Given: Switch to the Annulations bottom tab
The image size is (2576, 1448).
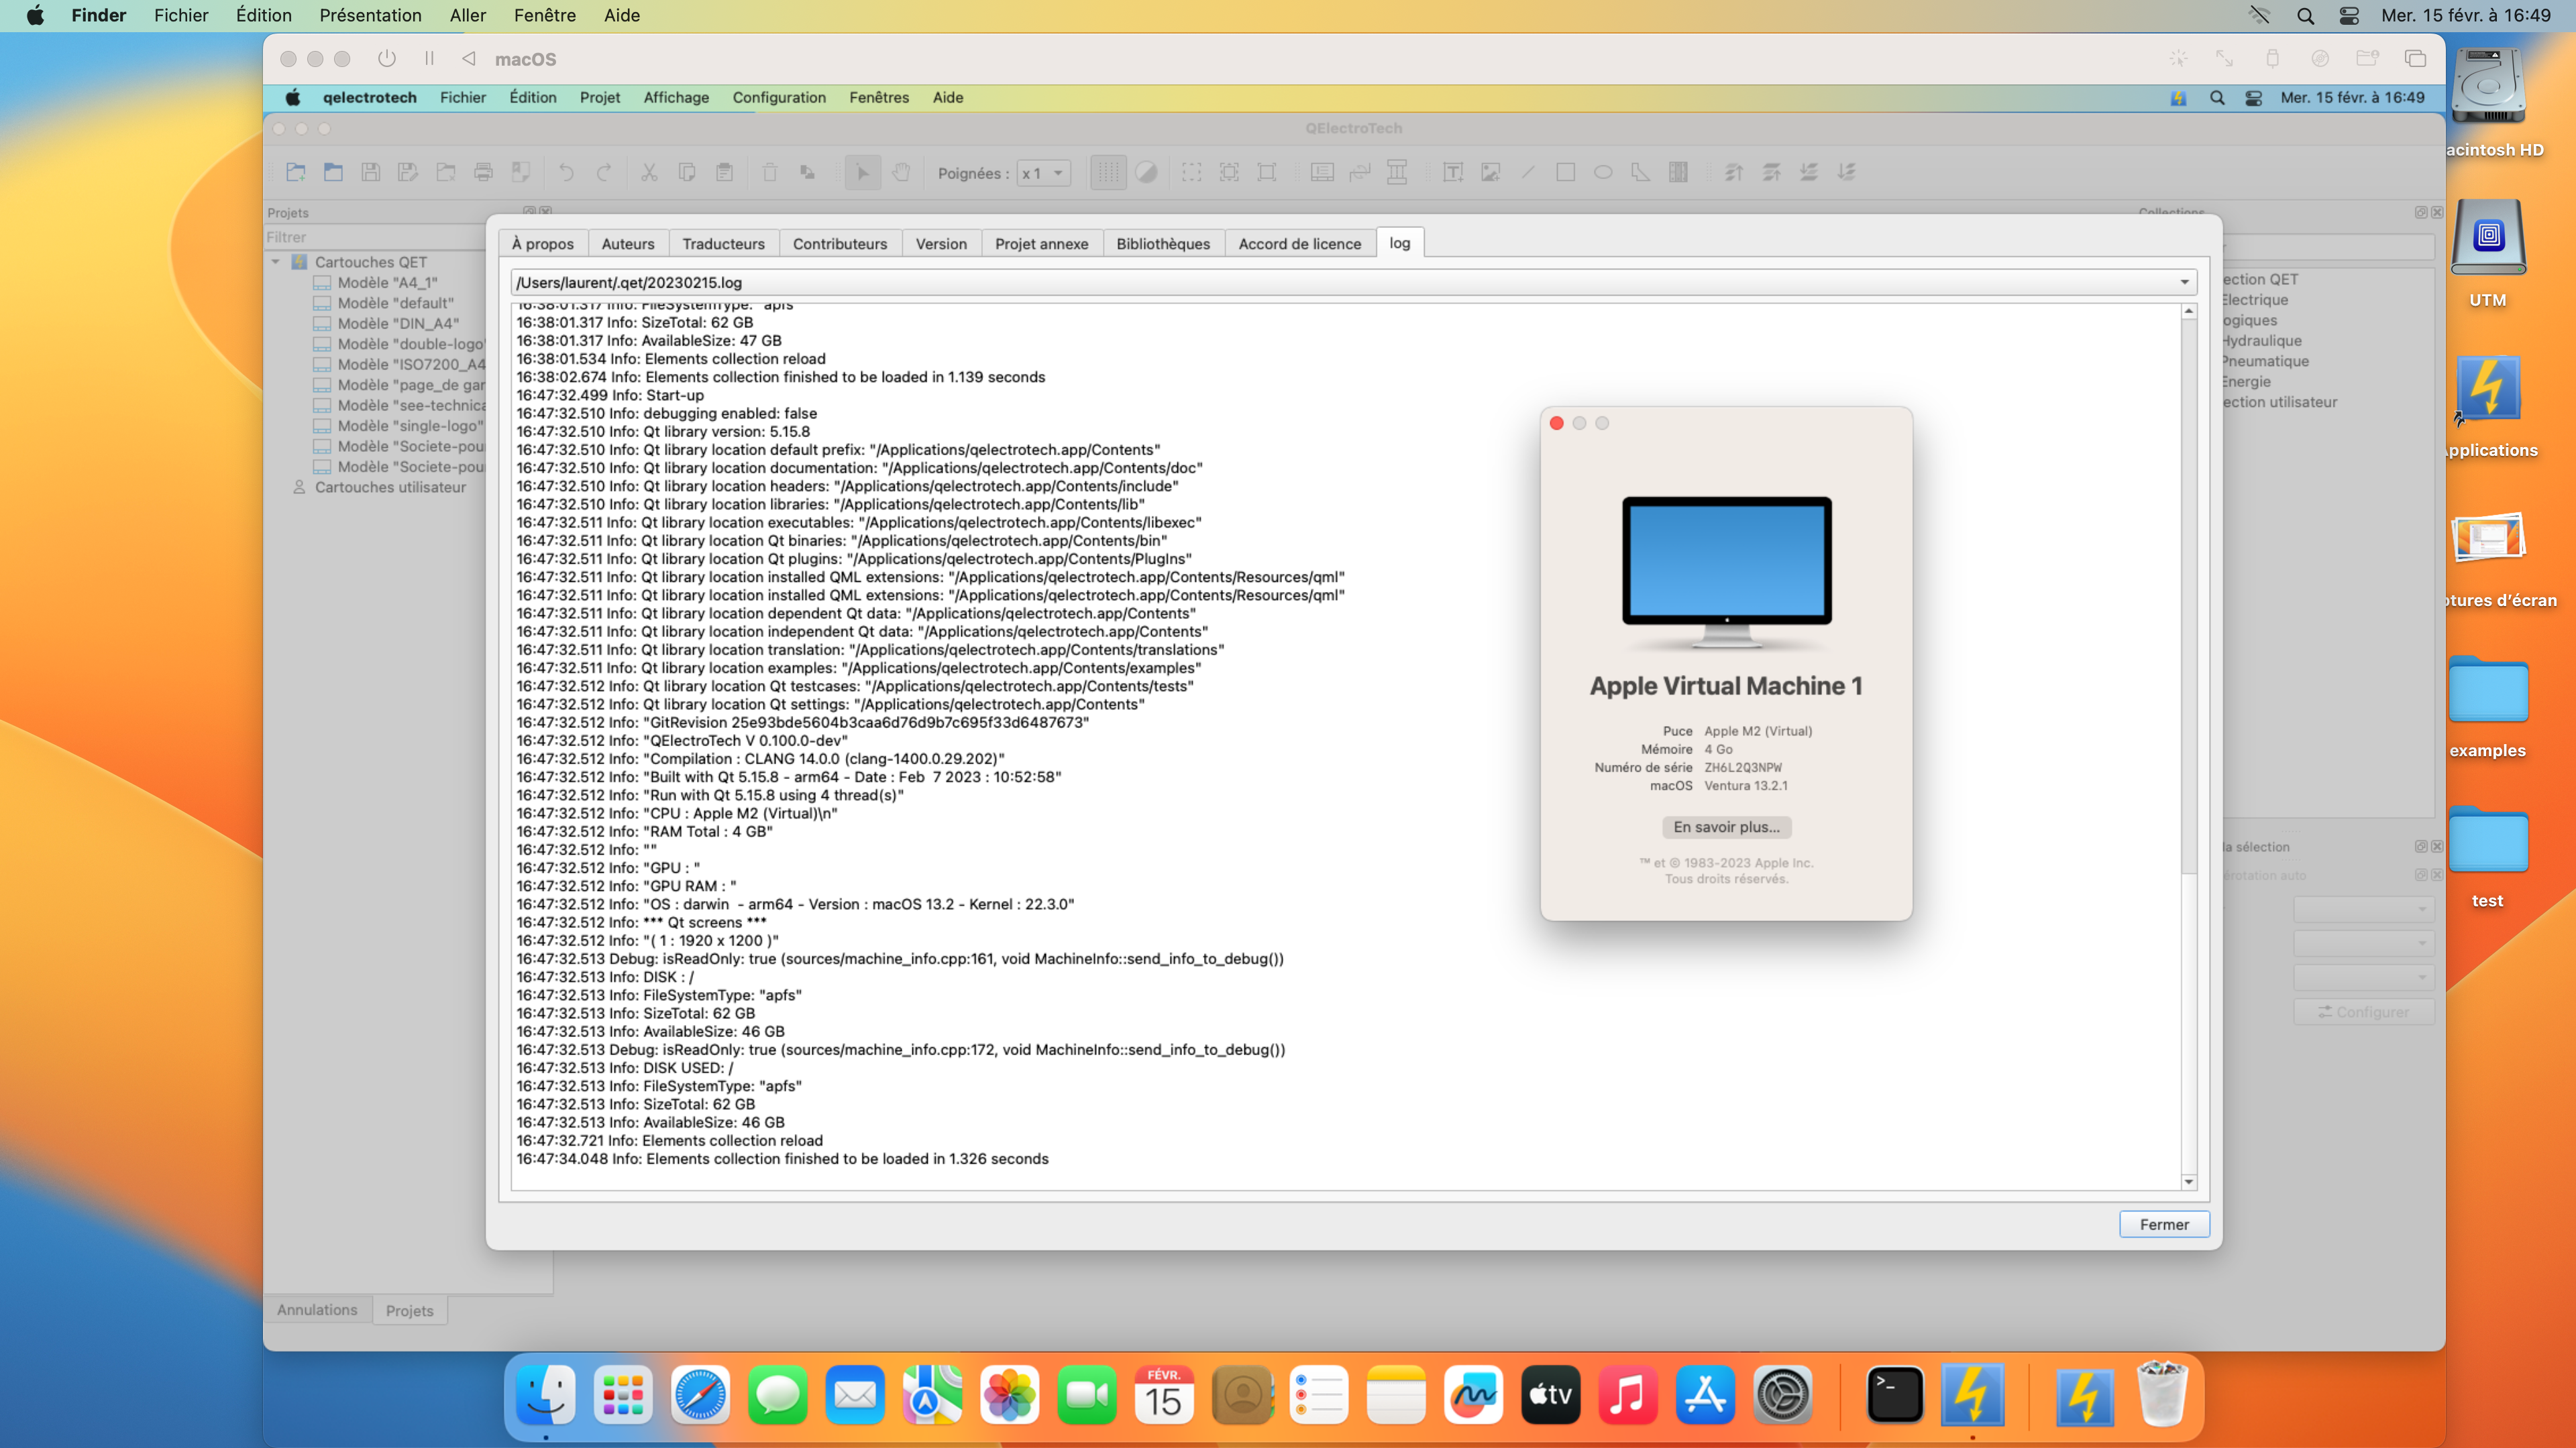Looking at the screenshot, I should [317, 1310].
